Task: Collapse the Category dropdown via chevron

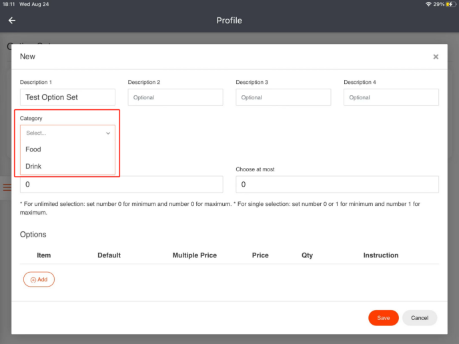Action: [108, 133]
